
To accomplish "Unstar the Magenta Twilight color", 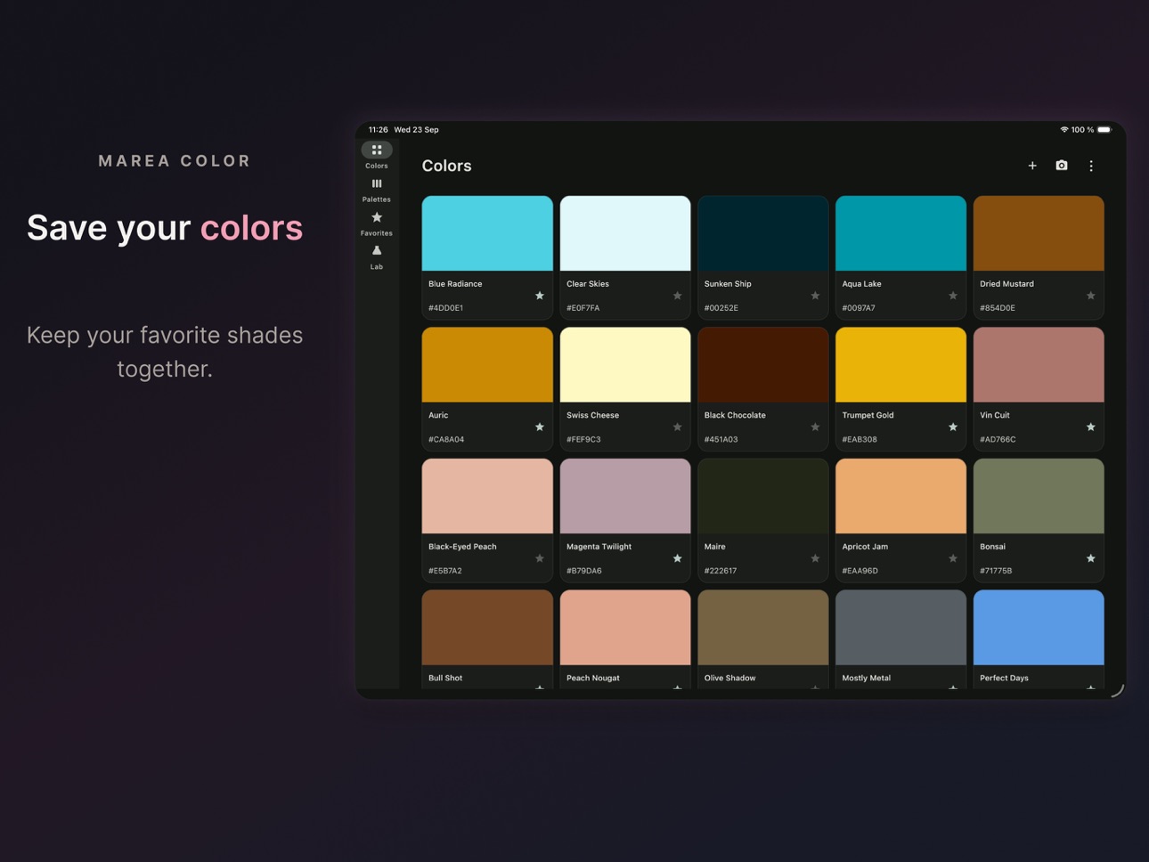I will click(678, 558).
